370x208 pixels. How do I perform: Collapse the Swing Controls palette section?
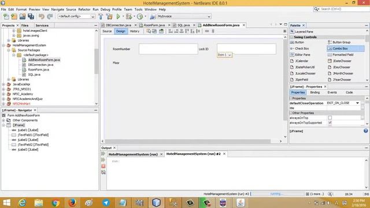[292, 37]
